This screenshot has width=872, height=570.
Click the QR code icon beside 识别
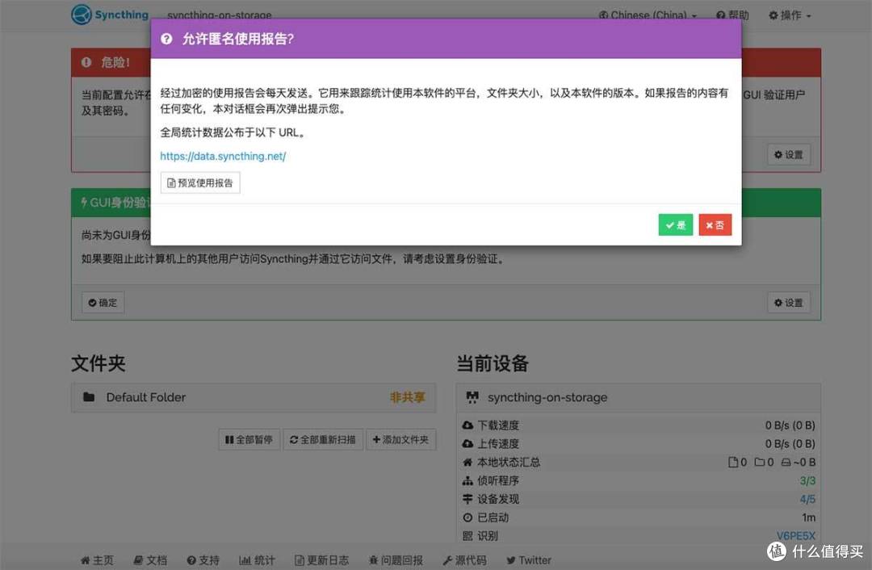[x=468, y=535]
